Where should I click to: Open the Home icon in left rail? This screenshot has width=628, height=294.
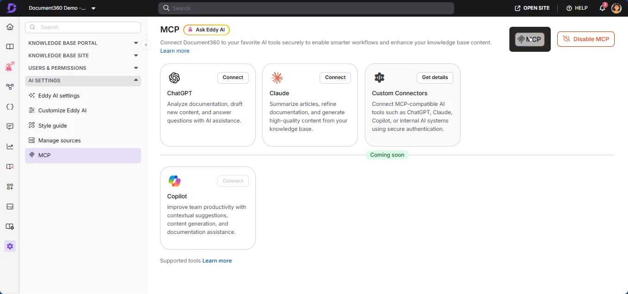pos(10,27)
